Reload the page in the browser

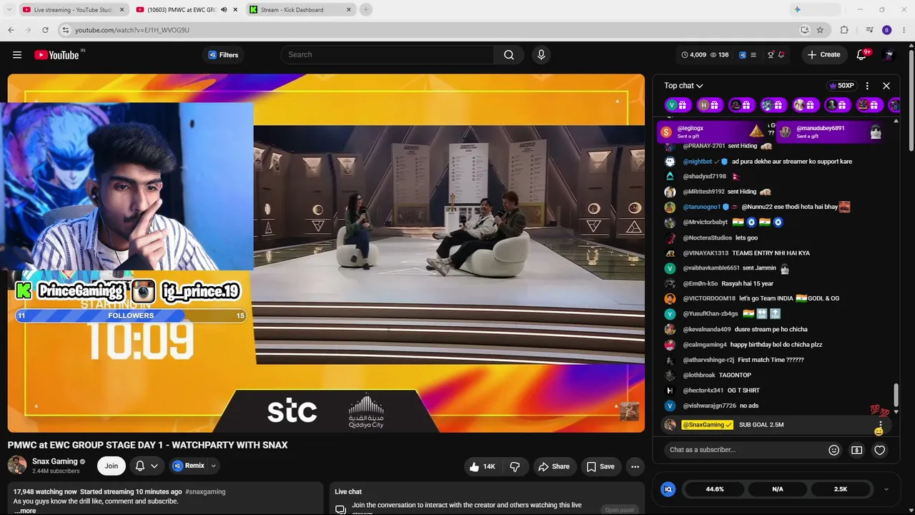(45, 30)
